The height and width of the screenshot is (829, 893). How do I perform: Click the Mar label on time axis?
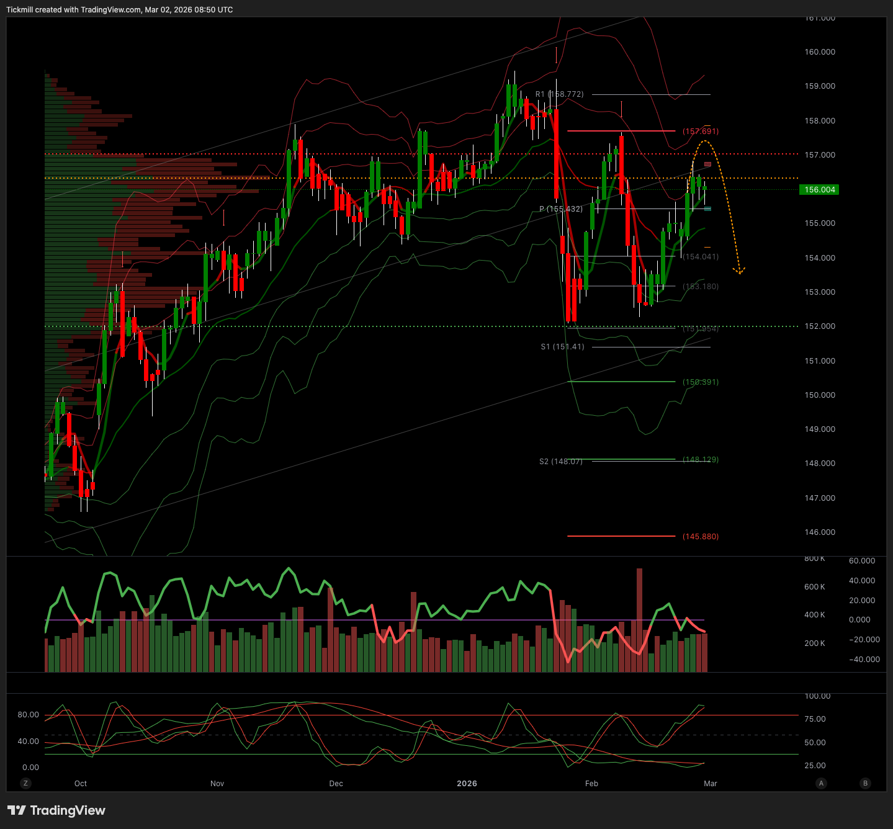tap(711, 784)
